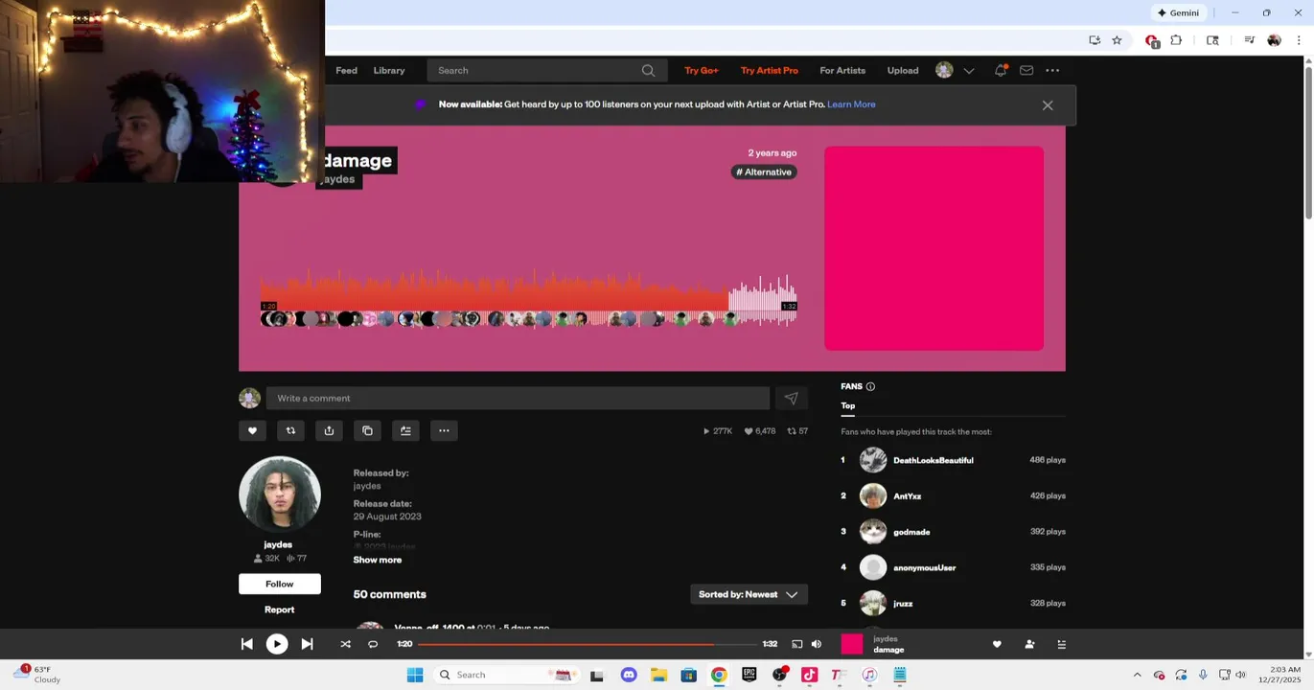
Task: Open Windows Start menu
Action: tap(415, 675)
